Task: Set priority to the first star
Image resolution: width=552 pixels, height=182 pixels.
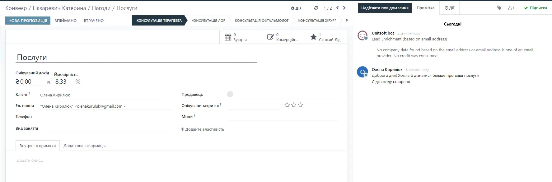Action: [x=287, y=105]
